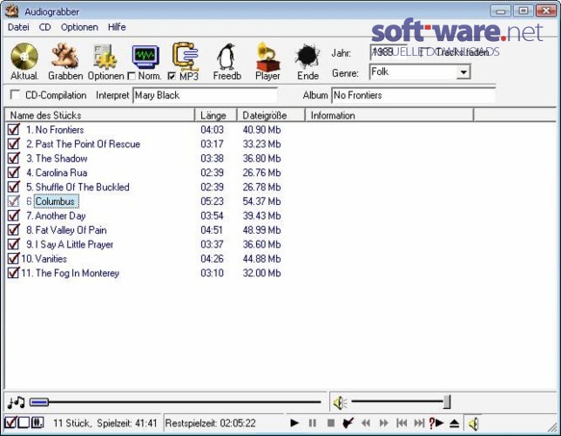Uncheck track 7. Another Day

pyautogui.click(x=14, y=215)
